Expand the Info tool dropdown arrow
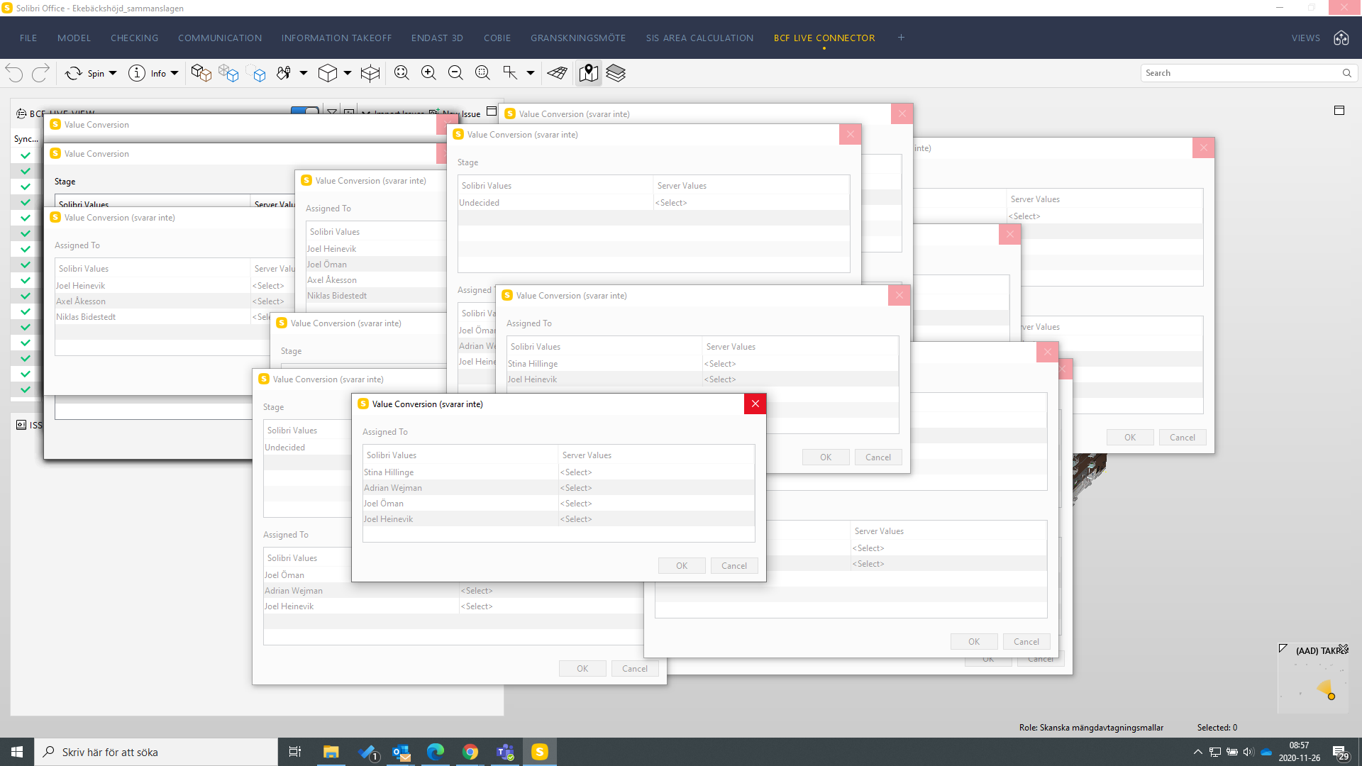1362x766 pixels. [175, 73]
